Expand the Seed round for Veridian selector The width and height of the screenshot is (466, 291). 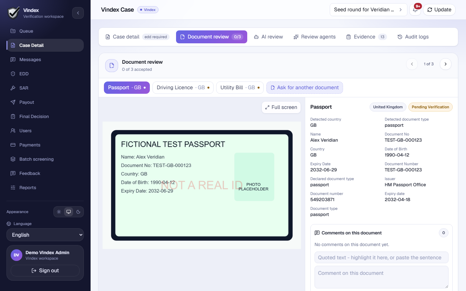point(368,10)
